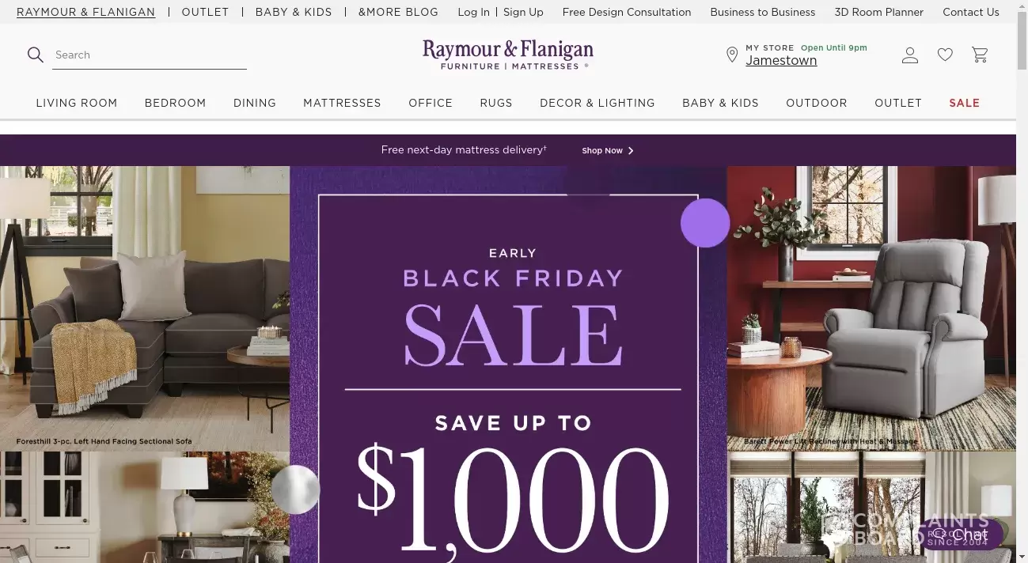Image resolution: width=1028 pixels, height=563 pixels.
Task: Open the user account icon
Action: point(910,55)
